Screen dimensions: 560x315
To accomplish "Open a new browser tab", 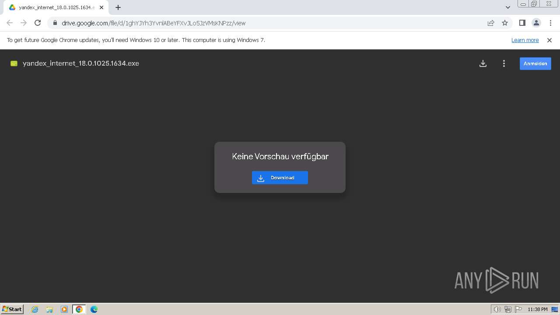I will 118,7.
